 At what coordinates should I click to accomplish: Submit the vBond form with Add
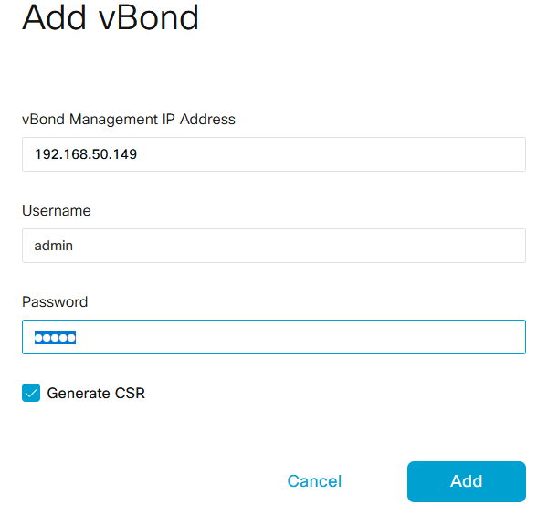coord(467,482)
